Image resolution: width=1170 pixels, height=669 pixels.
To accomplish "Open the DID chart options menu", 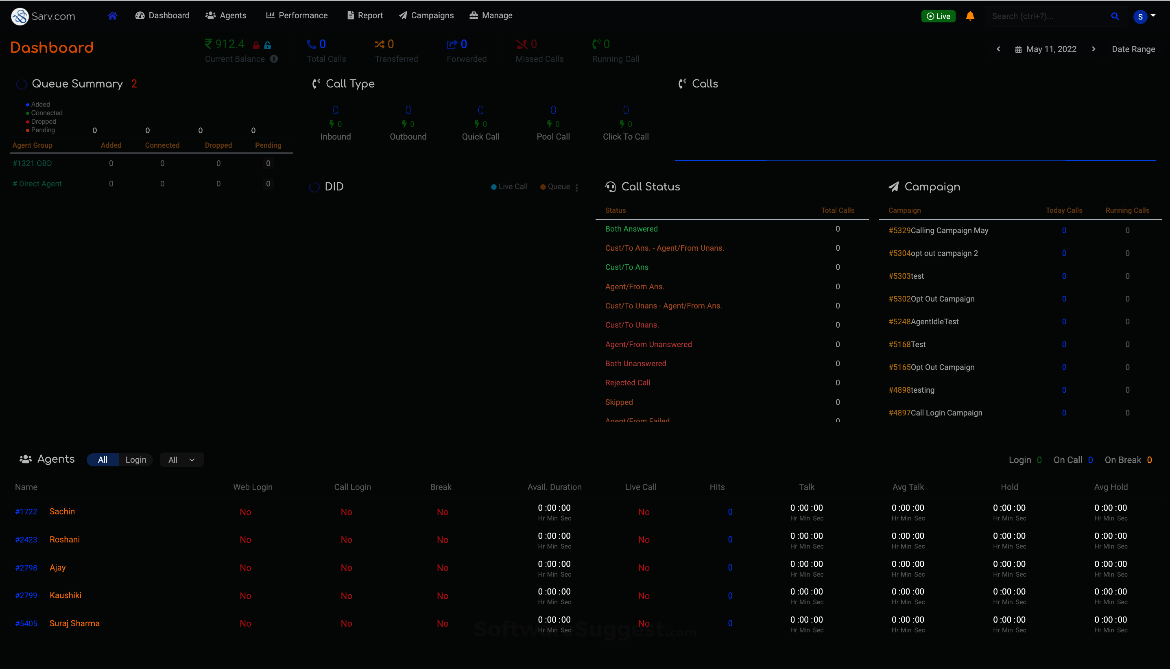I will click(576, 187).
